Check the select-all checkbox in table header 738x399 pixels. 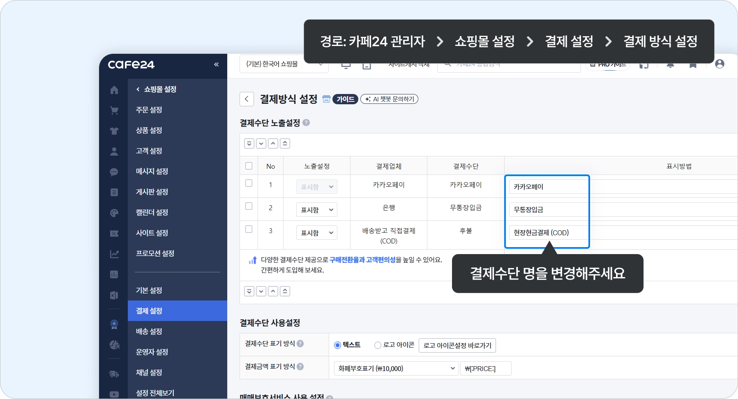point(249,166)
